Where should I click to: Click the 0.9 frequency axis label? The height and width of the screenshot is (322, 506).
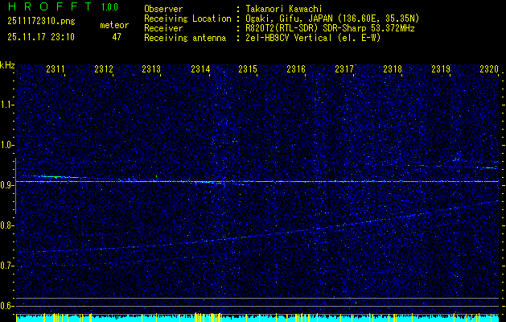7,184
